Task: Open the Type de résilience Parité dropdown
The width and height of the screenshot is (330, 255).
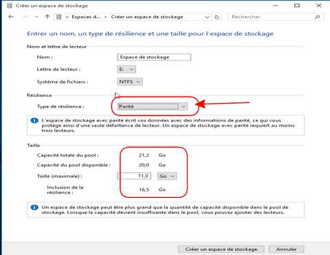Action: (153, 107)
